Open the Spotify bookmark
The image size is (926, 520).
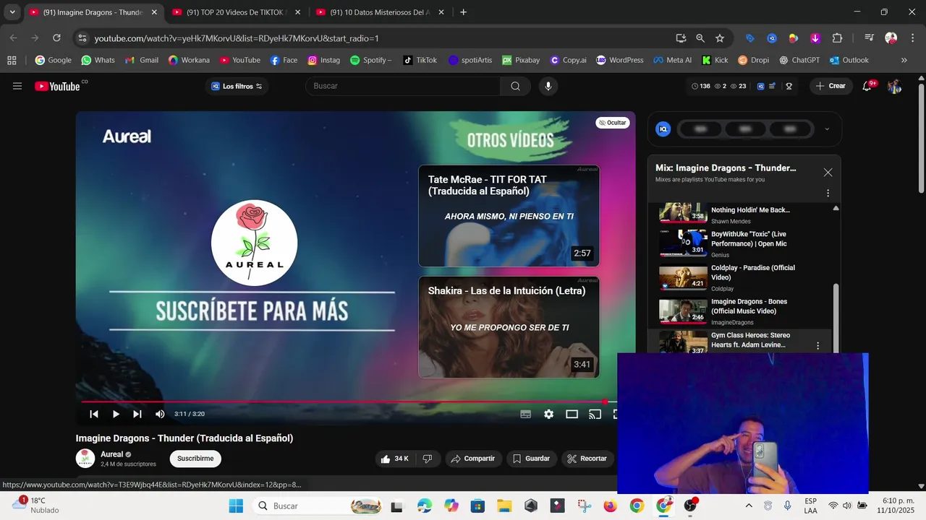pos(370,60)
